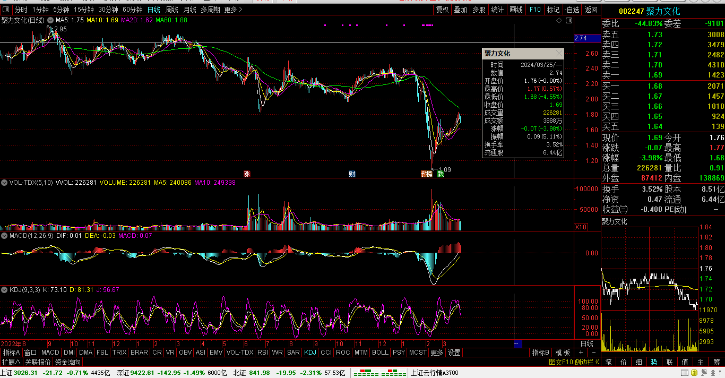Click the 叠加 overlay button

460,10
